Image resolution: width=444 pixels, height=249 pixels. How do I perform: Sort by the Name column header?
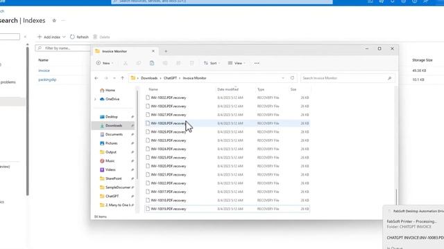(153, 89)
